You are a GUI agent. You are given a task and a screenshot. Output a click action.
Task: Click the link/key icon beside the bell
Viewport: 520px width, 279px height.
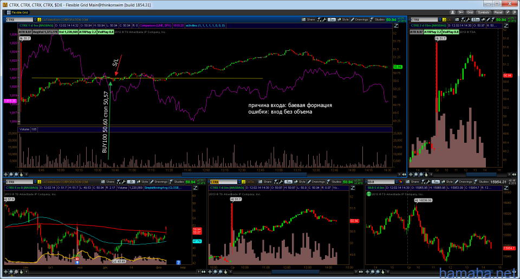coord(460,12)
